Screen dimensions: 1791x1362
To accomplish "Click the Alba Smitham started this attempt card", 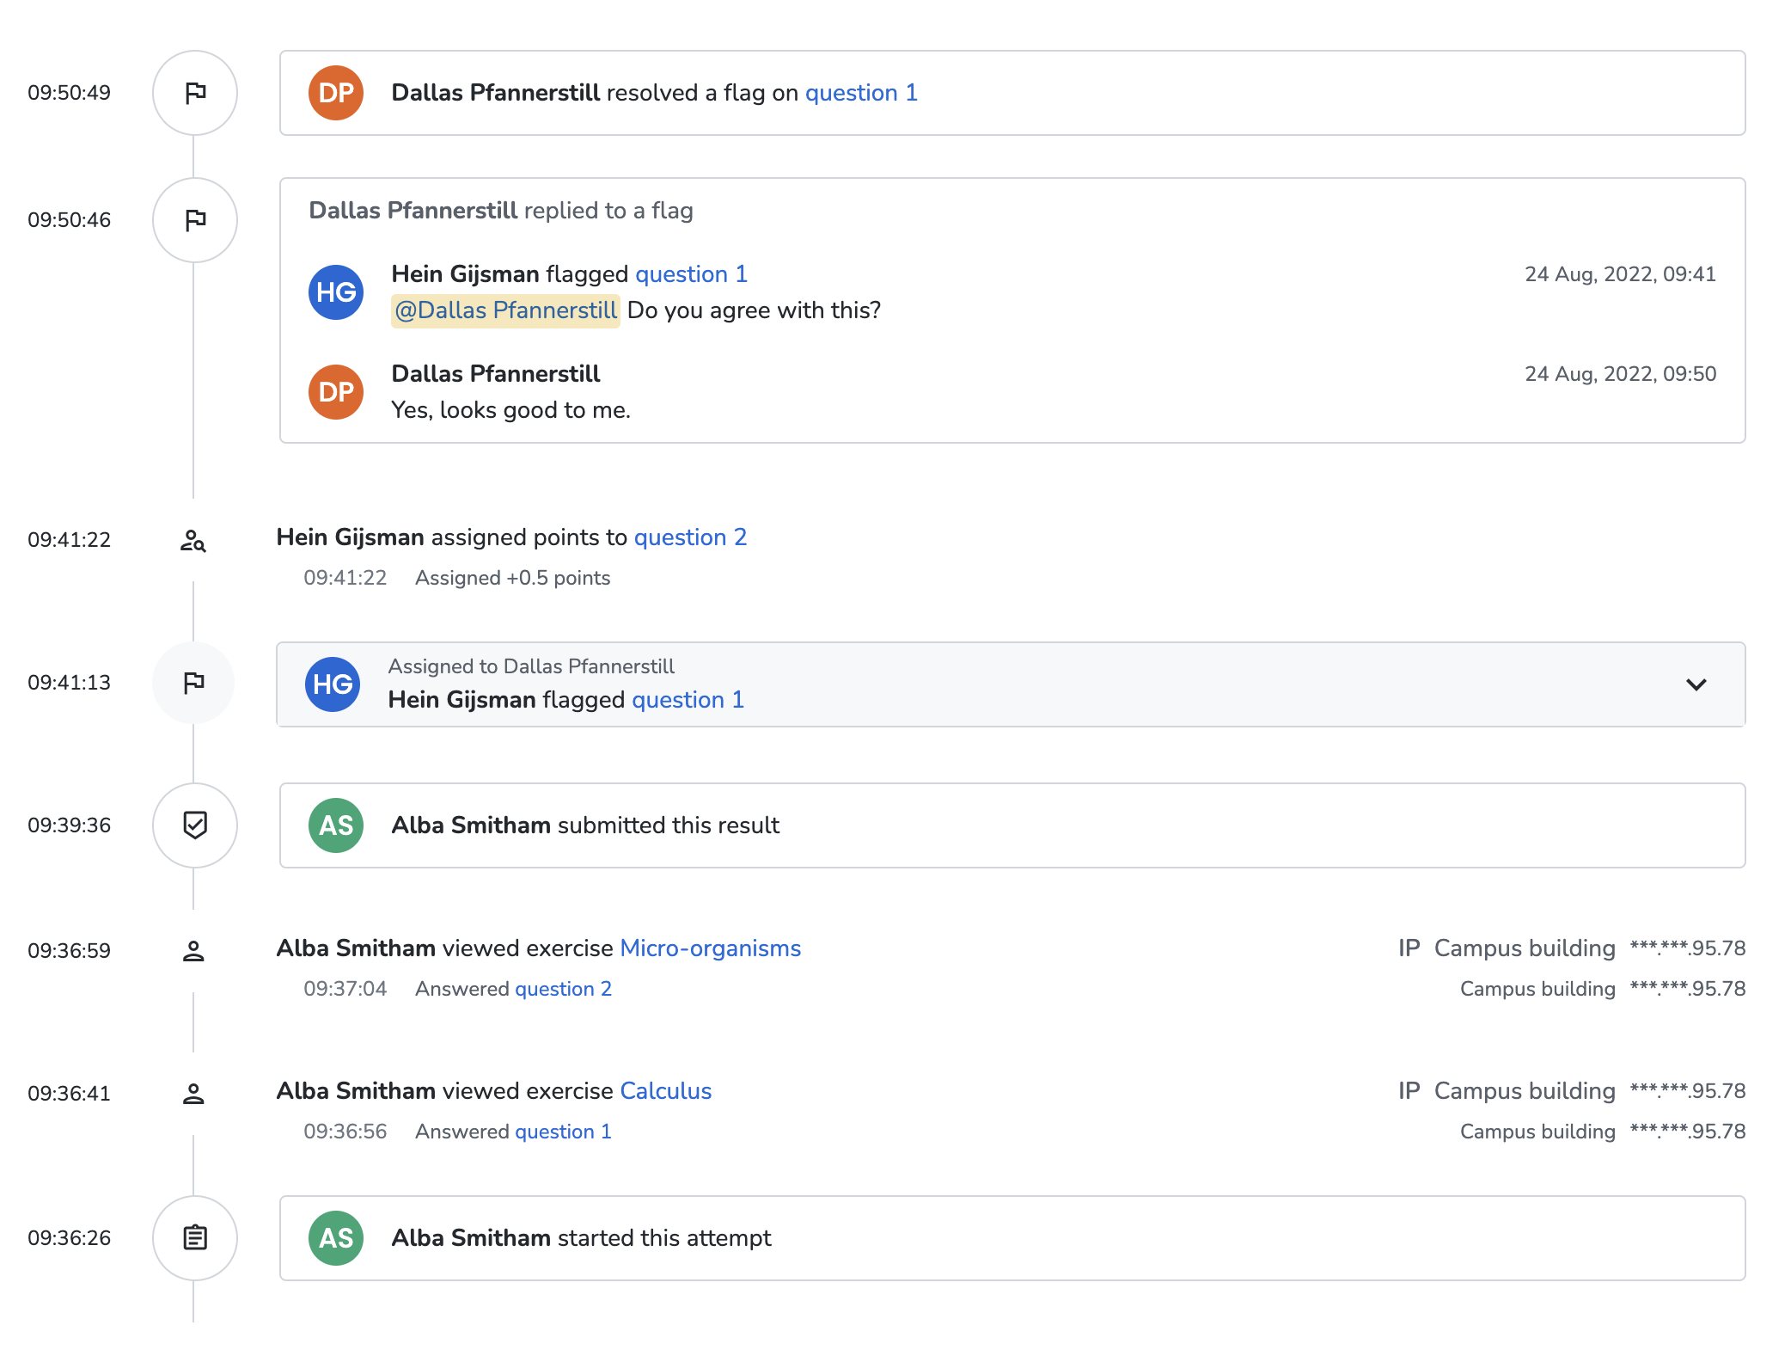I will pos(1012,1238).
